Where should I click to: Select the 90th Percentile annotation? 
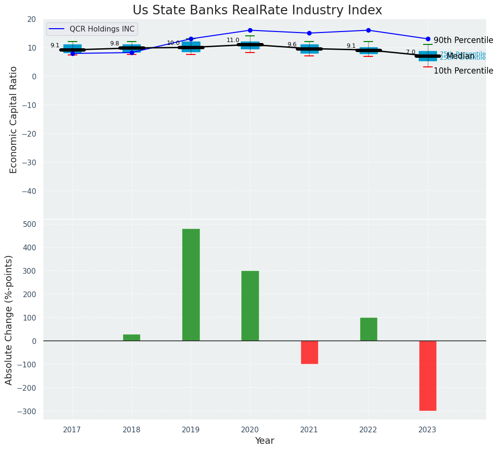[x=463, y=40]
